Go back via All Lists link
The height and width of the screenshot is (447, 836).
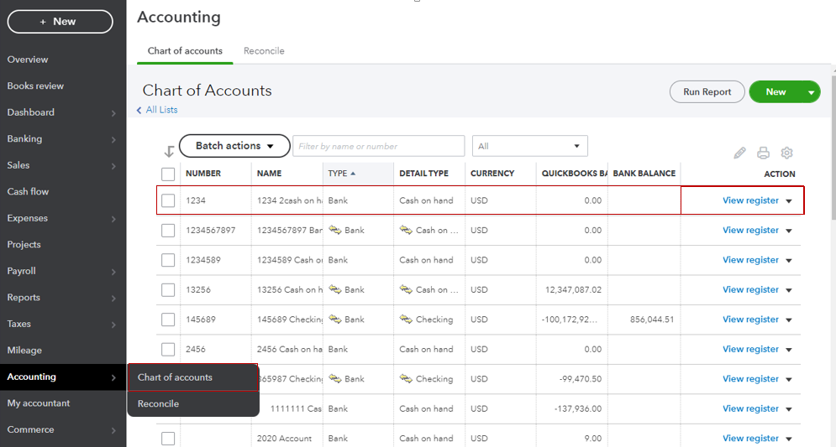pos(161,110)
